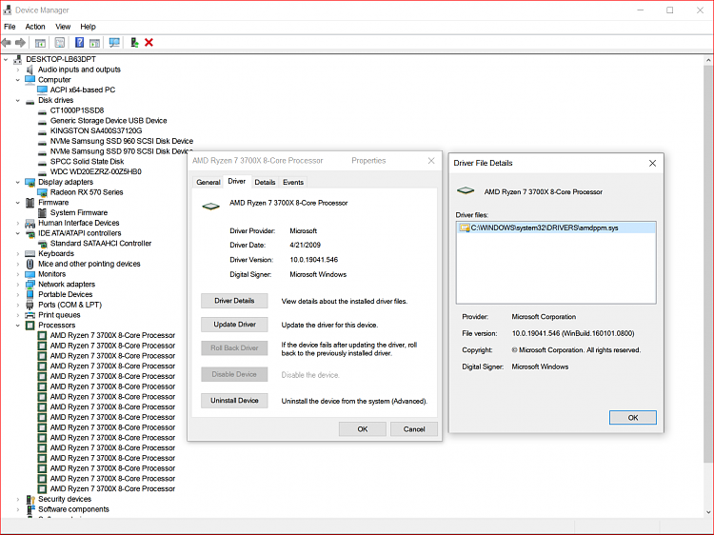
Task: Click the Uninstall Device button
Action: click(234, 401)
